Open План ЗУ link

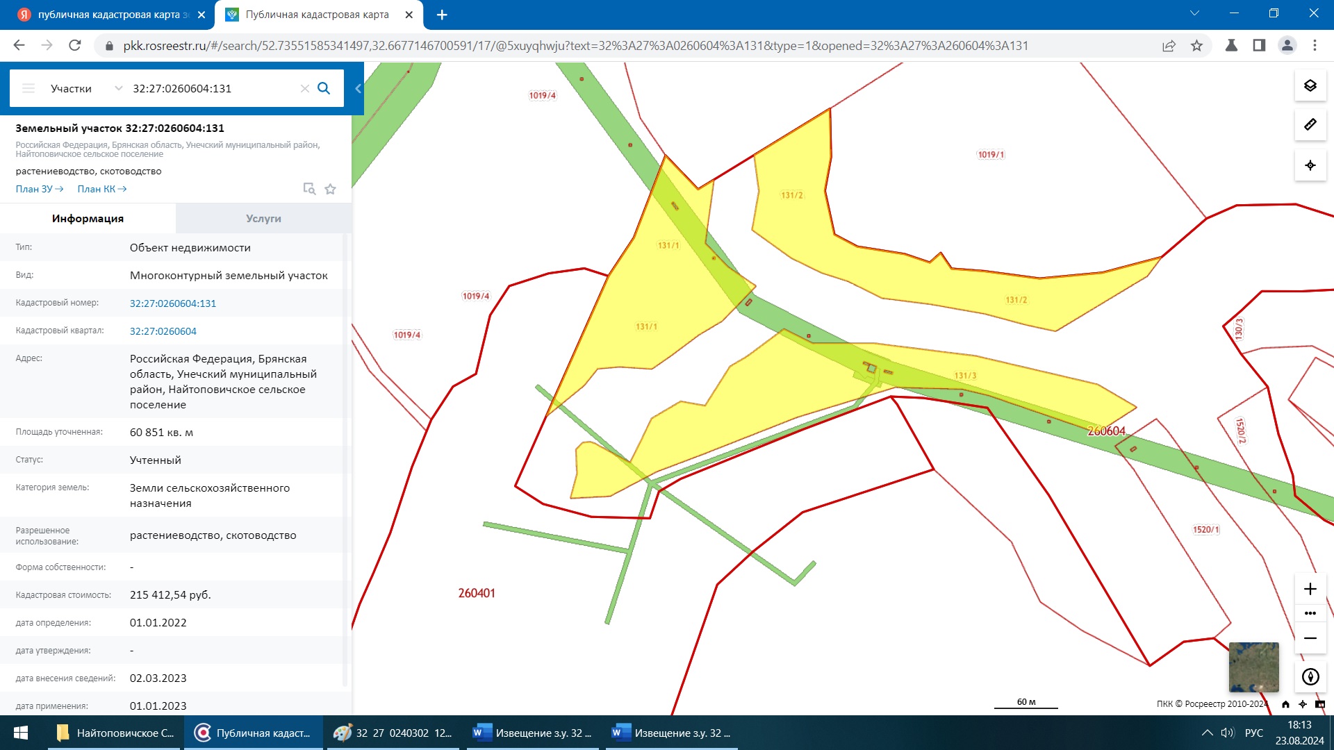coord(40,189)
